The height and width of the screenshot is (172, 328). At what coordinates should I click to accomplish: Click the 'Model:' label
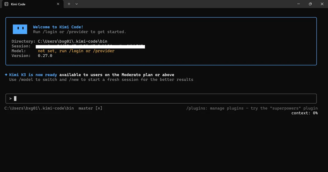click(19, 51)
